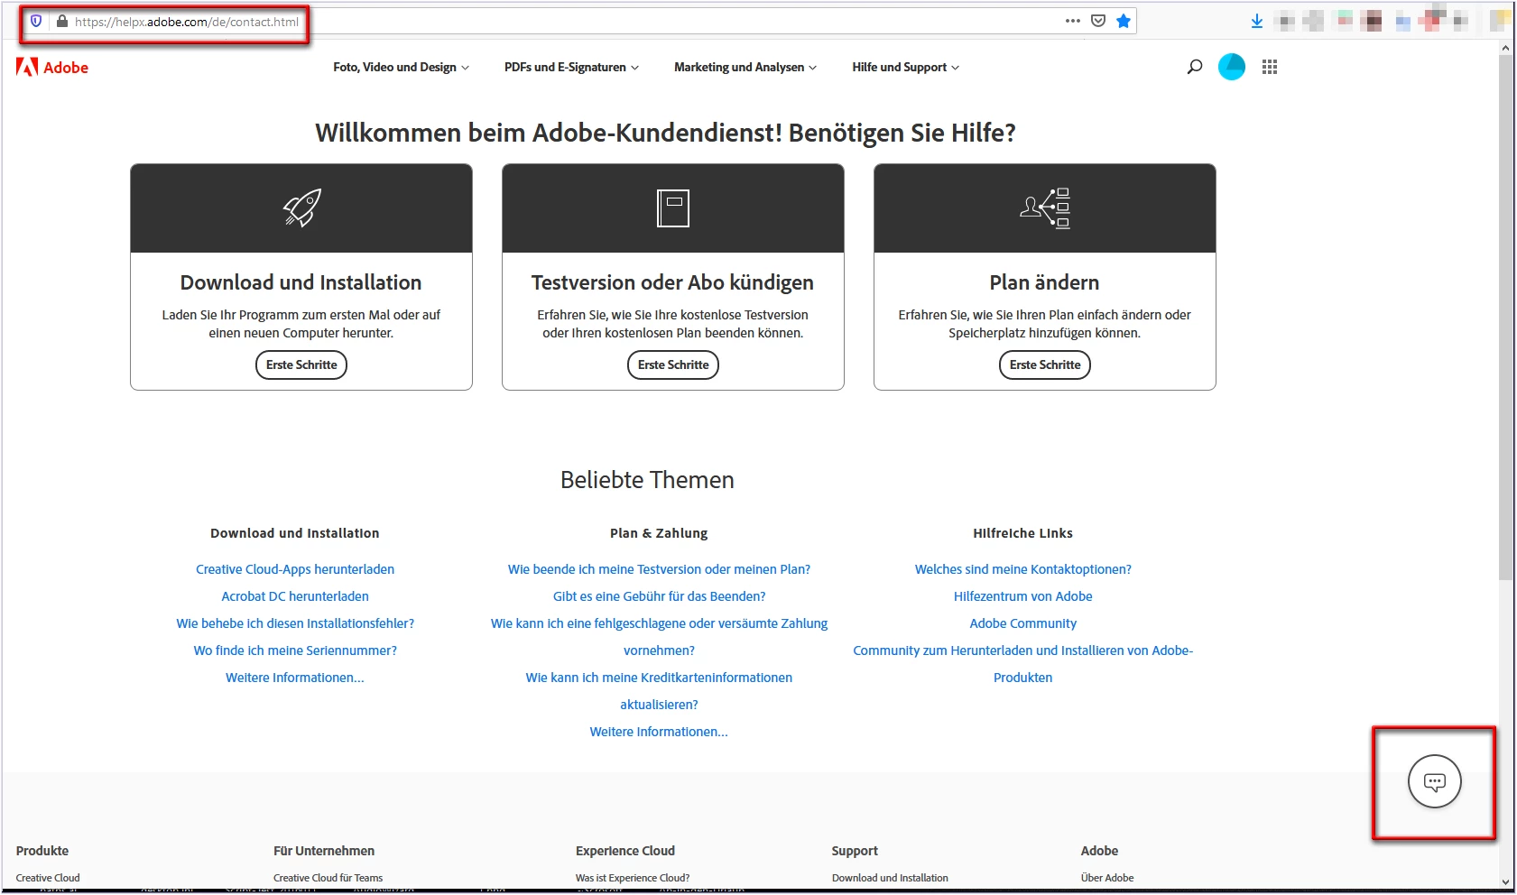Click footer Über Adobe link

(x=1107, y=878)
